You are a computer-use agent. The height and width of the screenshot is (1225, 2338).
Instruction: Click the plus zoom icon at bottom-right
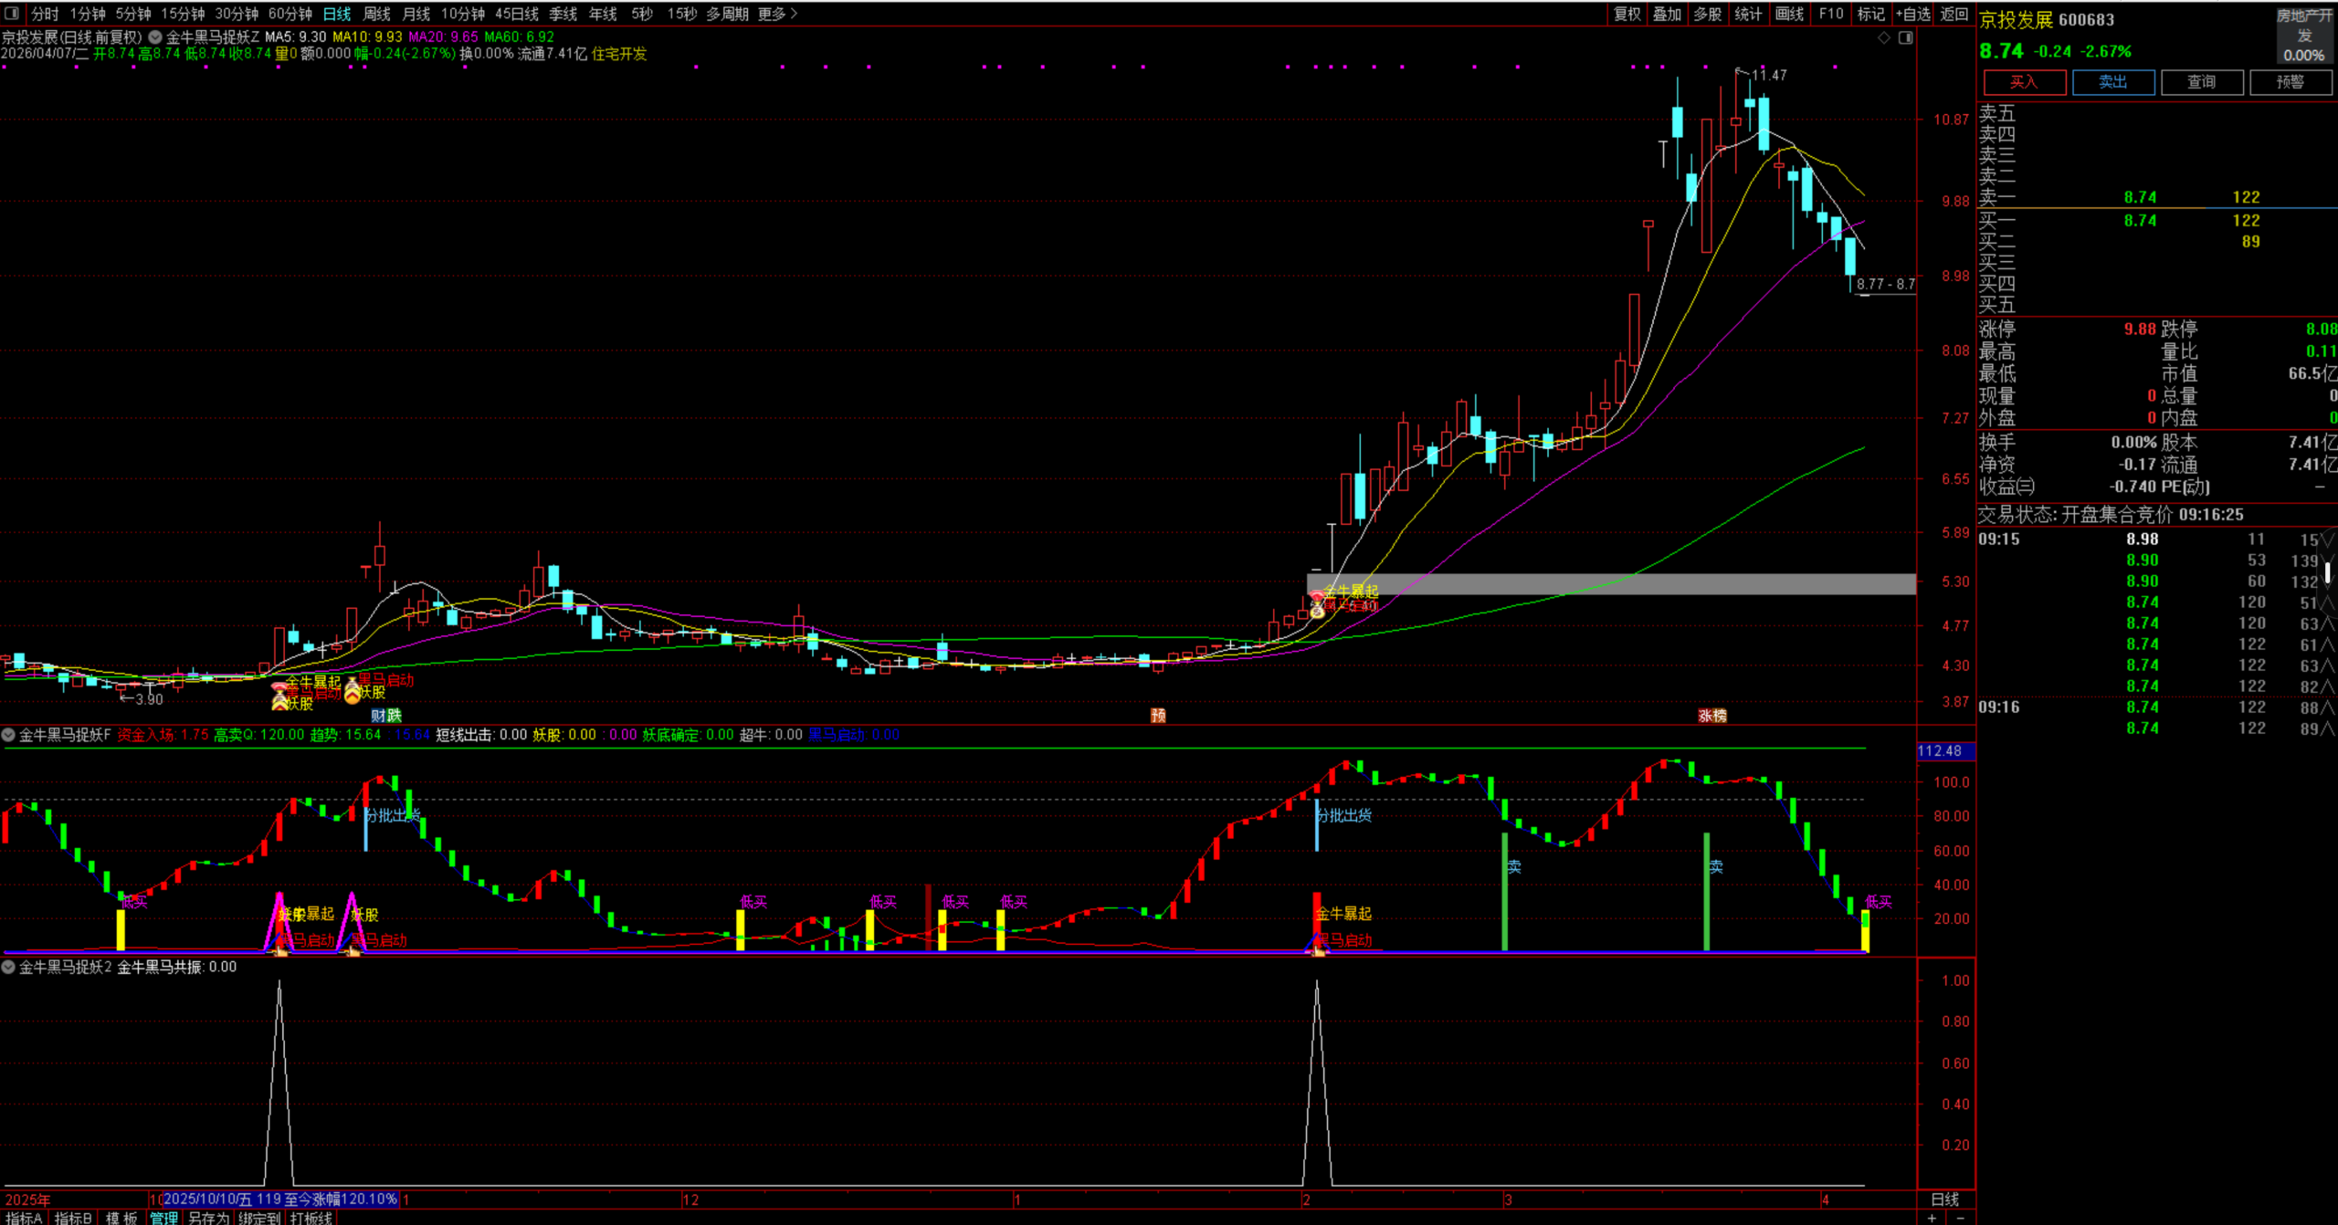[1932, 1218]
